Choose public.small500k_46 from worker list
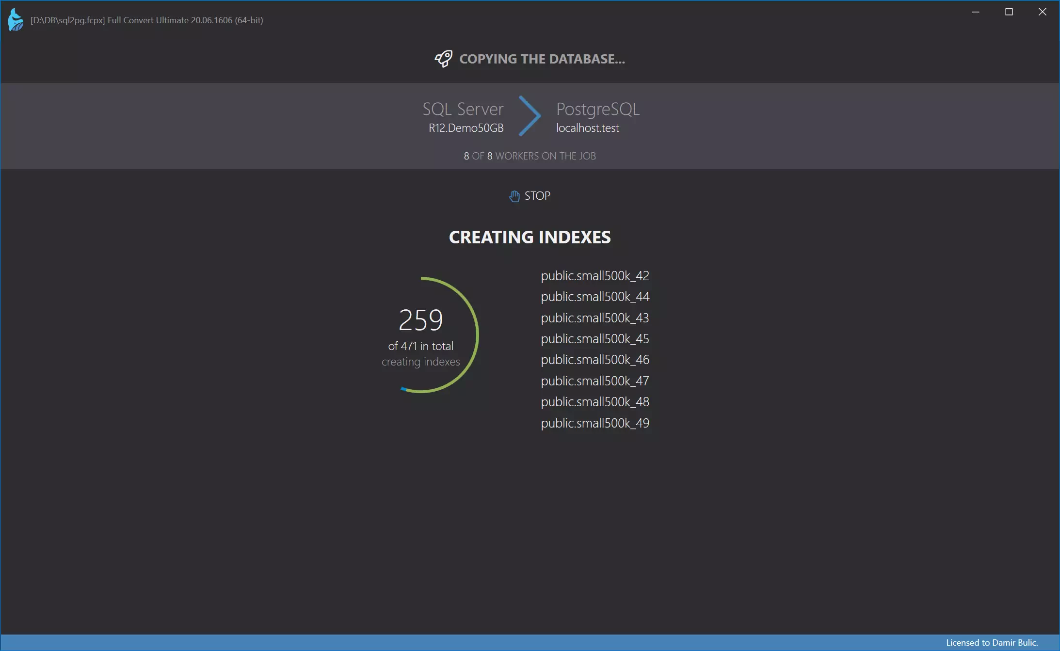 594,360
